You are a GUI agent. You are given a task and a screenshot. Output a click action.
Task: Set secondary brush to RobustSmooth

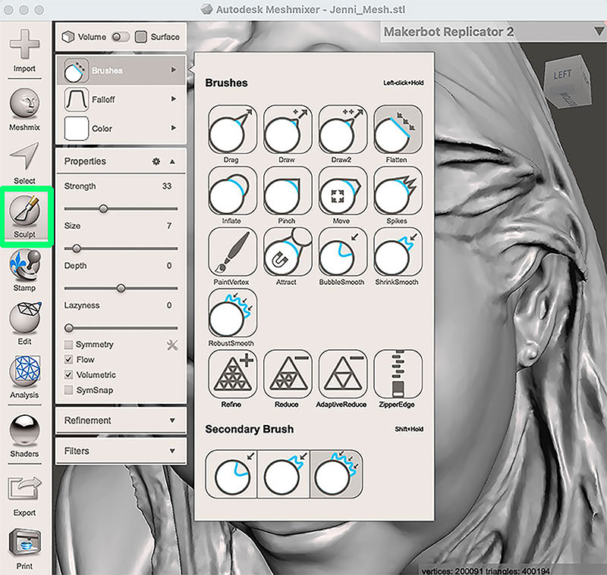336,473
